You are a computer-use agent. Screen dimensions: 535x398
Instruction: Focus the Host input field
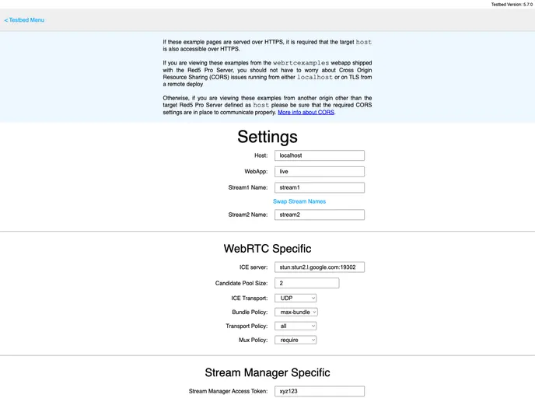[320, 155]
